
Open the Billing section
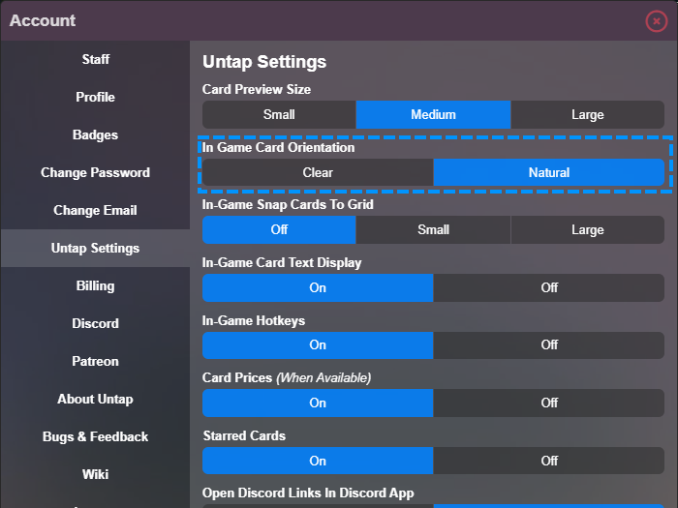pyautogui.click(x=95, y=285)
